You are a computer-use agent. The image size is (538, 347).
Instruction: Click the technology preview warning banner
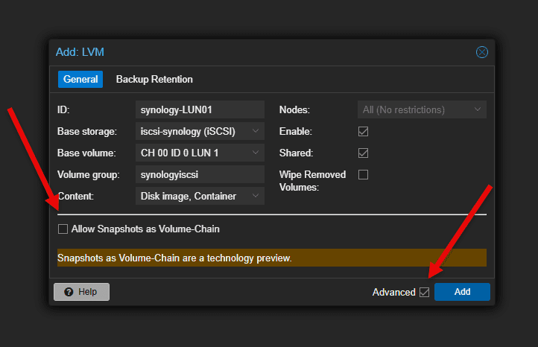[x=272, y=258]
